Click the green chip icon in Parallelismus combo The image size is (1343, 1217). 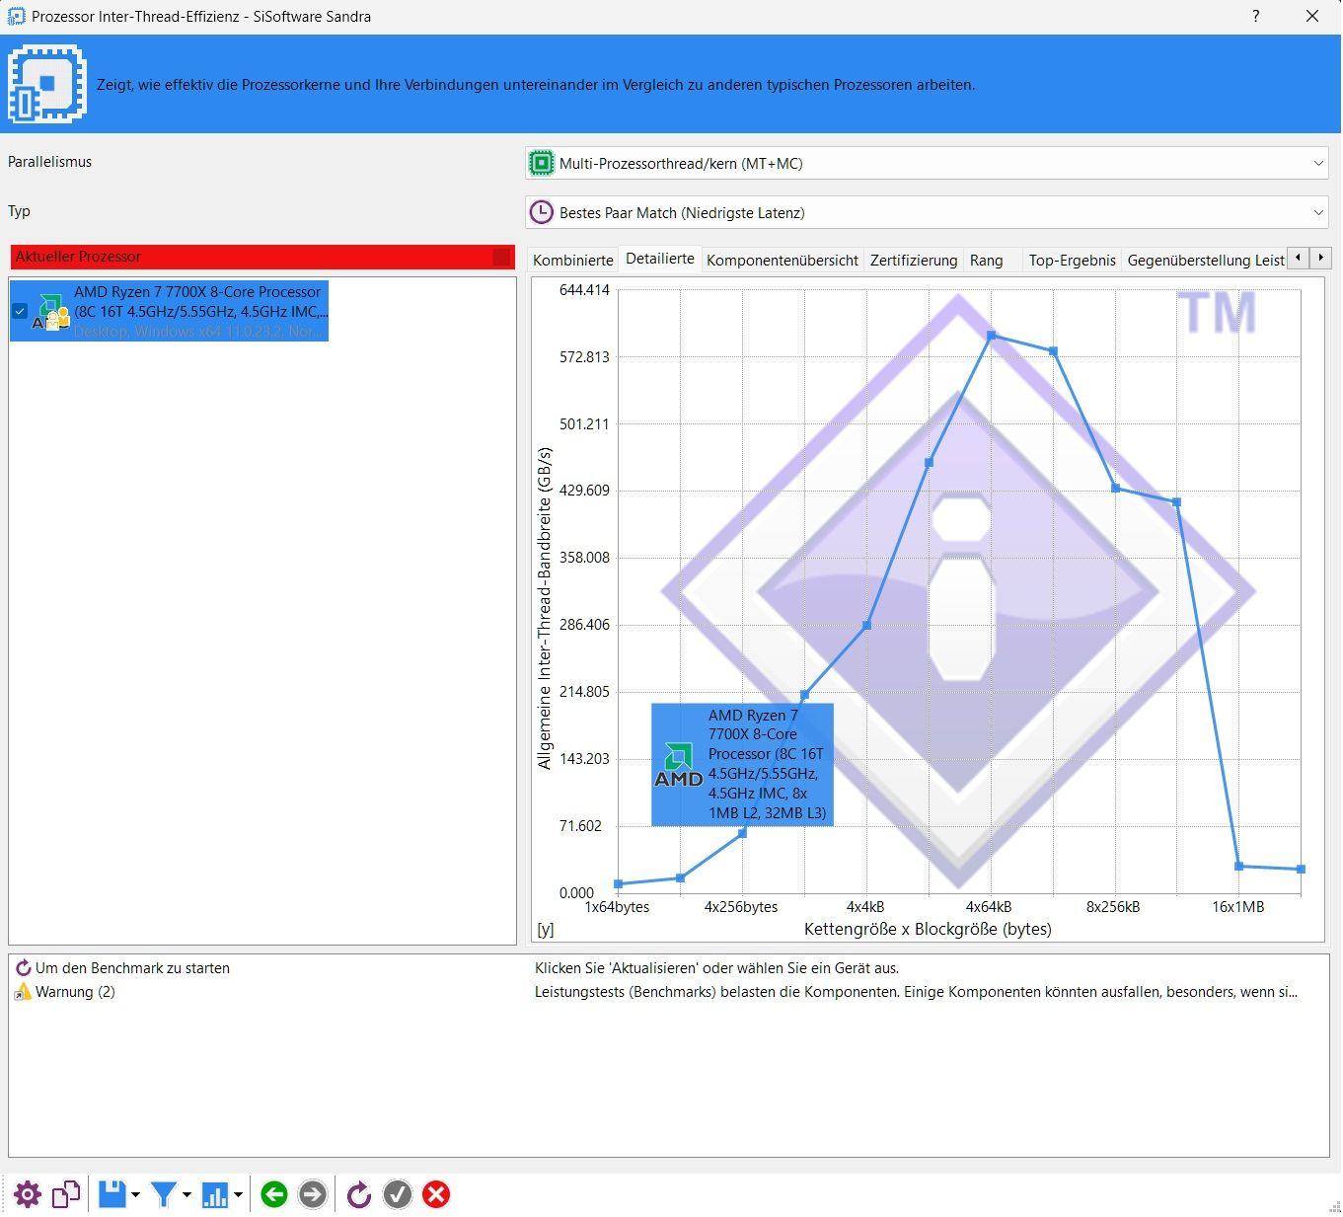[542, 163]
